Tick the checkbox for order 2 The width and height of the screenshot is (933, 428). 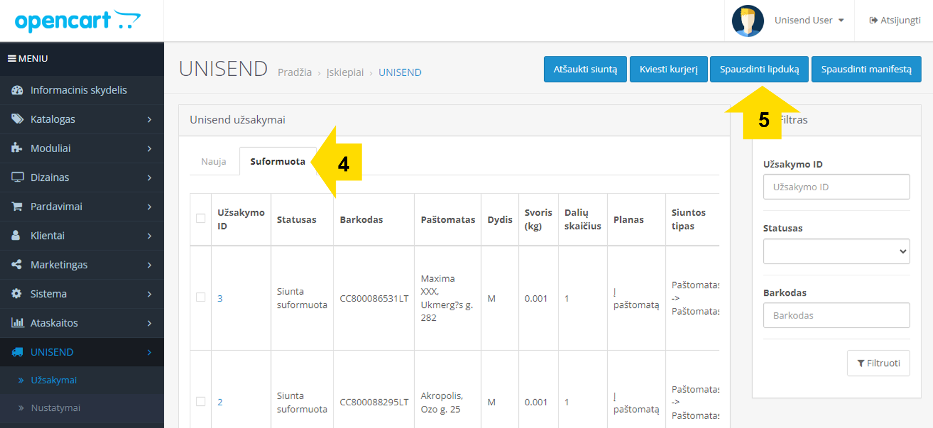(x=201, y=401)
